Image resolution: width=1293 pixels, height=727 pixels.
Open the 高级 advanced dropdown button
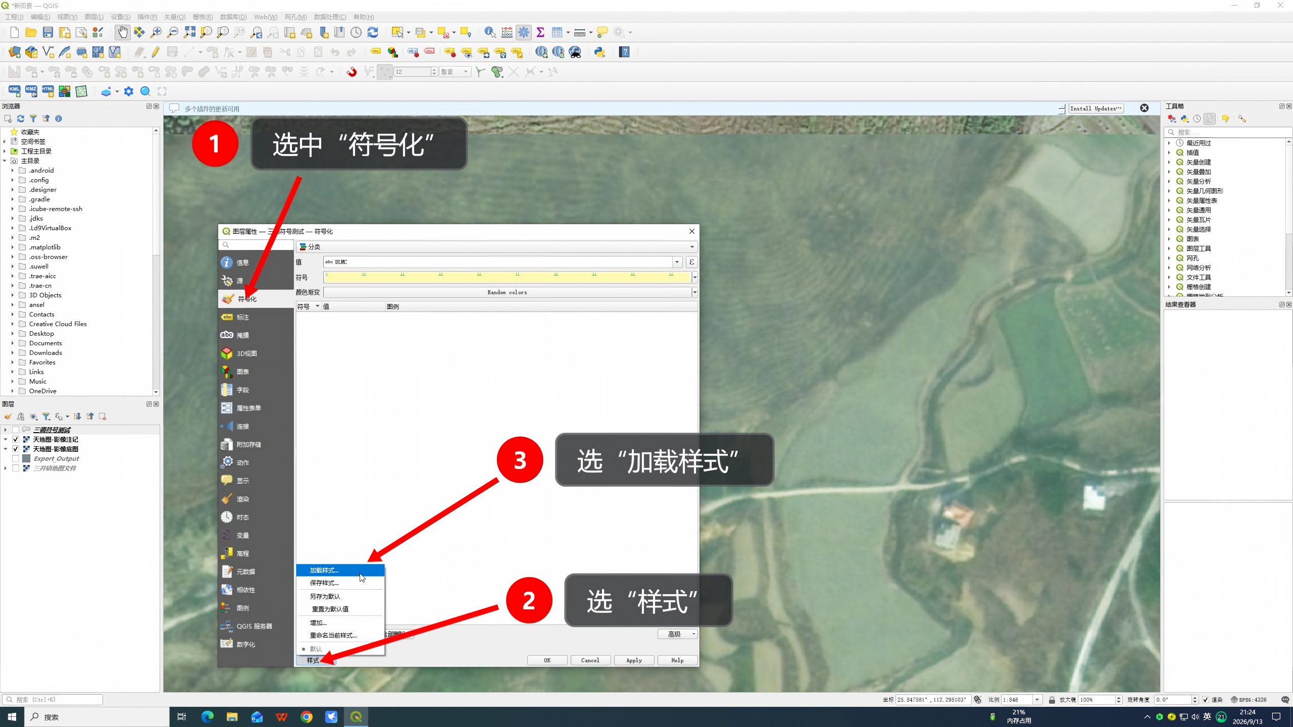click(x=677, y=634)
